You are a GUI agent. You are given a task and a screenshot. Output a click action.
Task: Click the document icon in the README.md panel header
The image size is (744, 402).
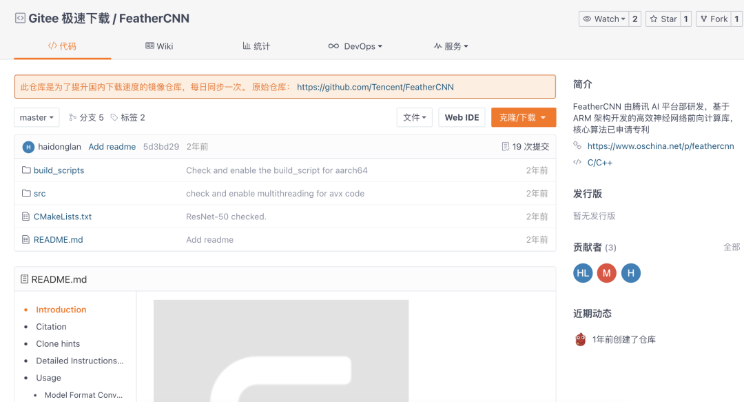tap(24, 279)
